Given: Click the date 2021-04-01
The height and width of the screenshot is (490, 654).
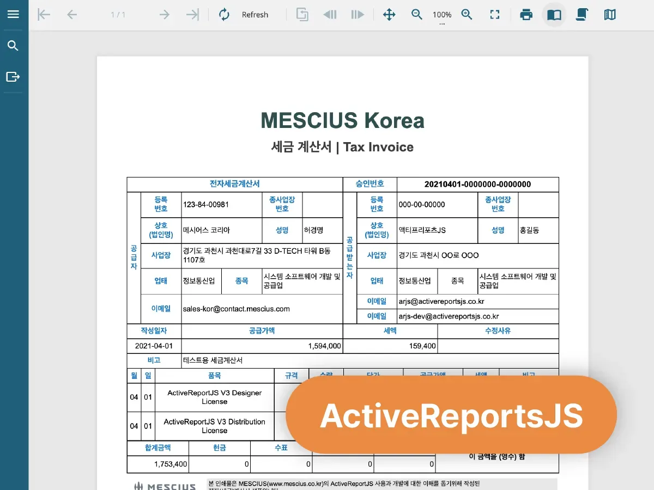Looking at the screenshot, I should click(154, 346).
